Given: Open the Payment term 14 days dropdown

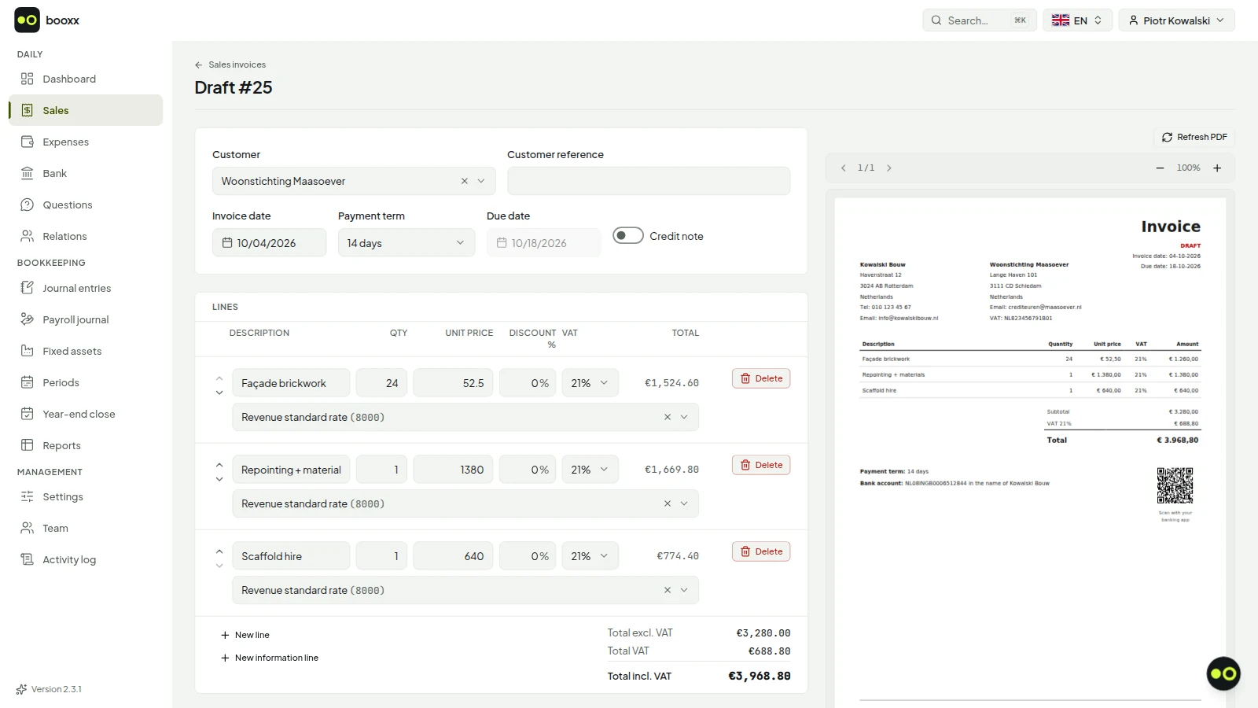Looking at the screenshot, I should click(x=406, y=242).
